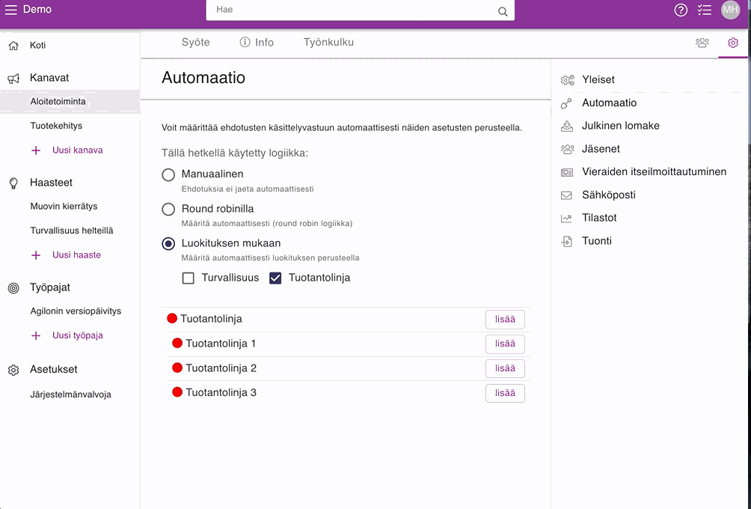The image size is (751, 509).
Task: Click the plus icon for Uusi työpaja
Action: tap(36, 336)
